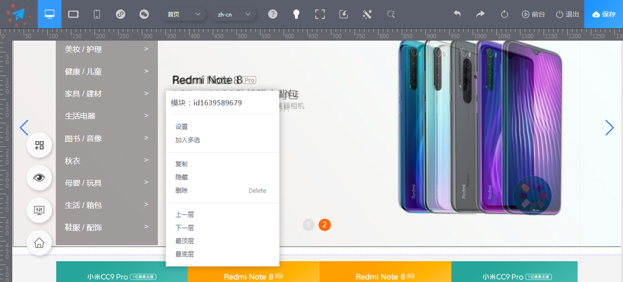
Task: Click the 前台 front-end preview button
Action: coord(534,14)
